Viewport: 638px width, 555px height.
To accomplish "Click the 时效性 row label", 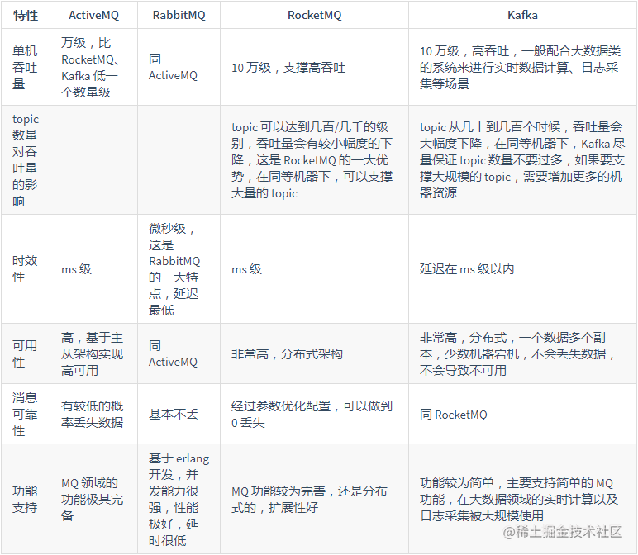I will [26, 268].
